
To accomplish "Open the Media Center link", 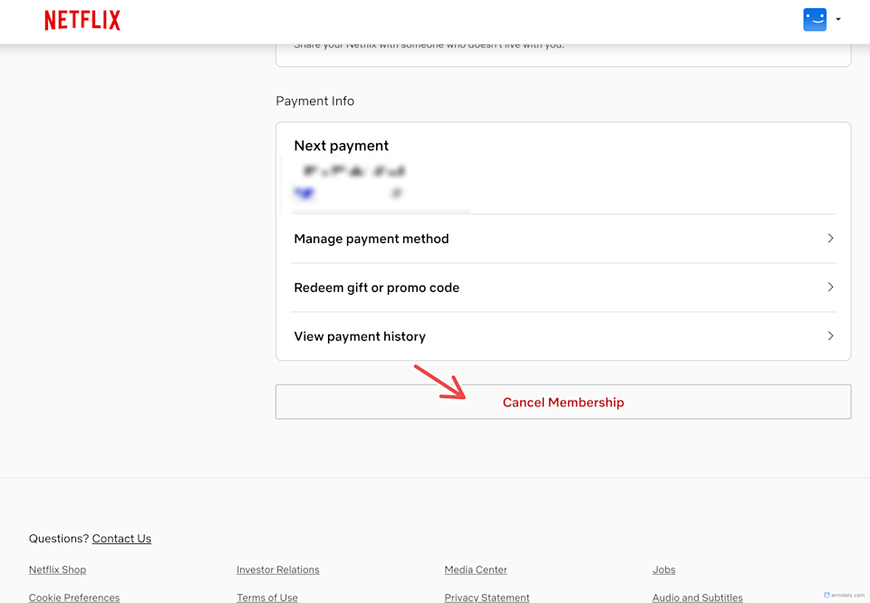I will (x=475, y=569).
